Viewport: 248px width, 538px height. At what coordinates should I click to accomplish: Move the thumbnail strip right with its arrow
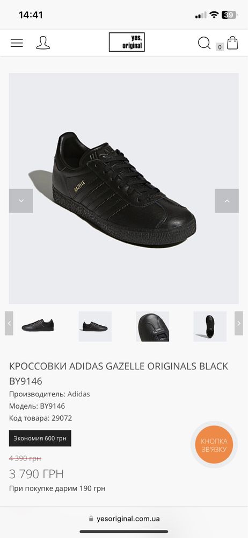pos(239,323)
